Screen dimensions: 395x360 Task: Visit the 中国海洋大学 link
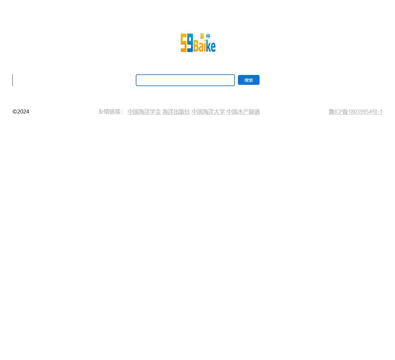(208, 112)
